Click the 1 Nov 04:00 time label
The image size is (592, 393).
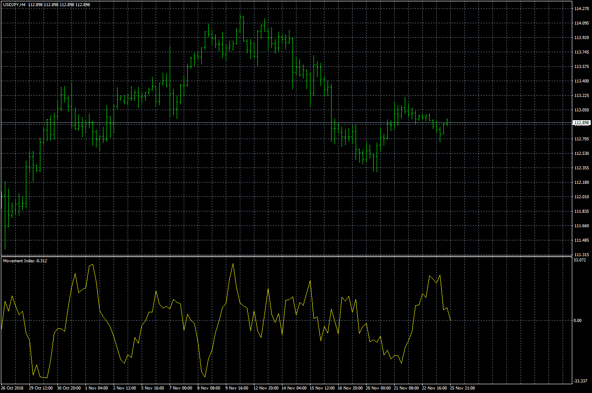(x=97, y=388)
